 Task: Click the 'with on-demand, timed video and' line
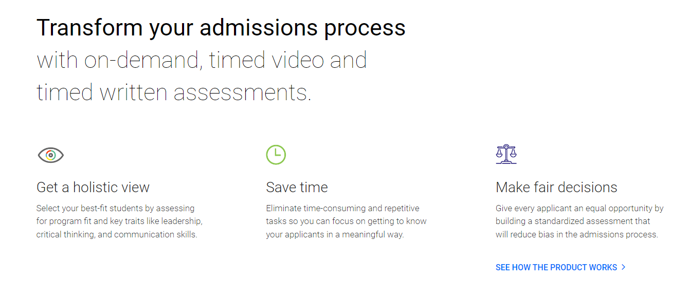(x=202, y=60)
